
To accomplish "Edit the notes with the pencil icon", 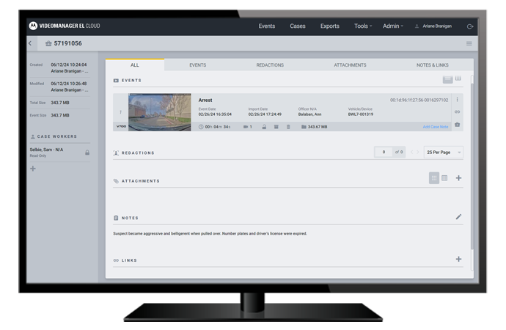I will (458, 217).
